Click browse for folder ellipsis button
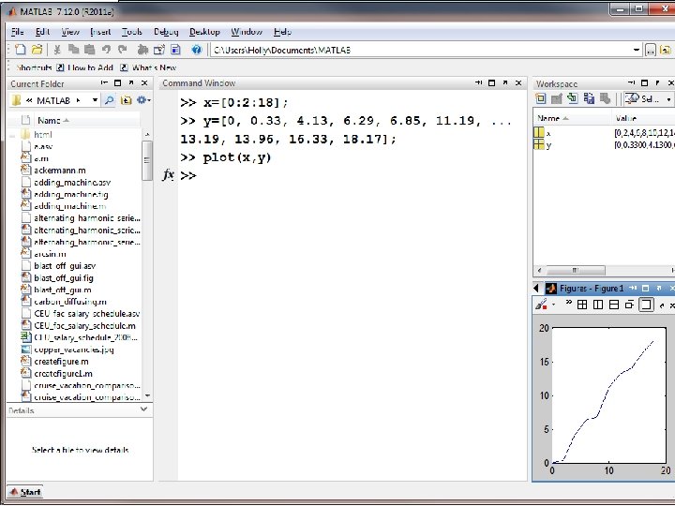This screenshot has height=506, width=675. click(x=651, y=49)
